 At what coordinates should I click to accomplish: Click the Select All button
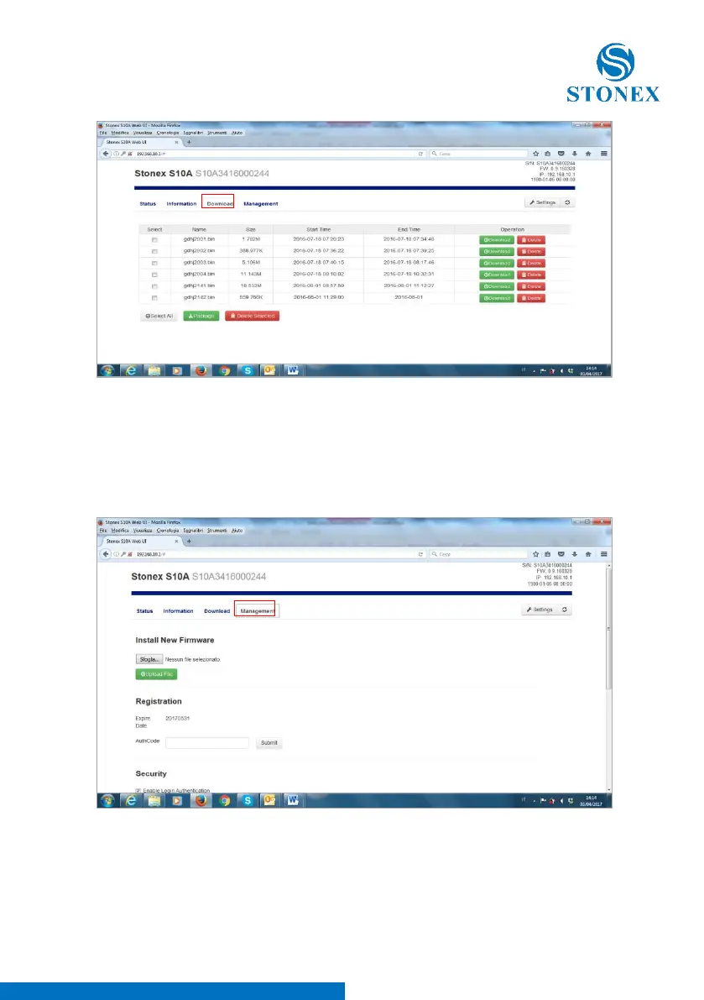(159, 316)
